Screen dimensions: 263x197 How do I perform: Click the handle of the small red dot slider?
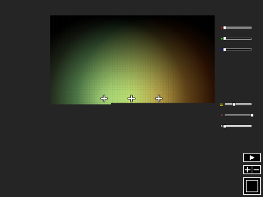252,115
